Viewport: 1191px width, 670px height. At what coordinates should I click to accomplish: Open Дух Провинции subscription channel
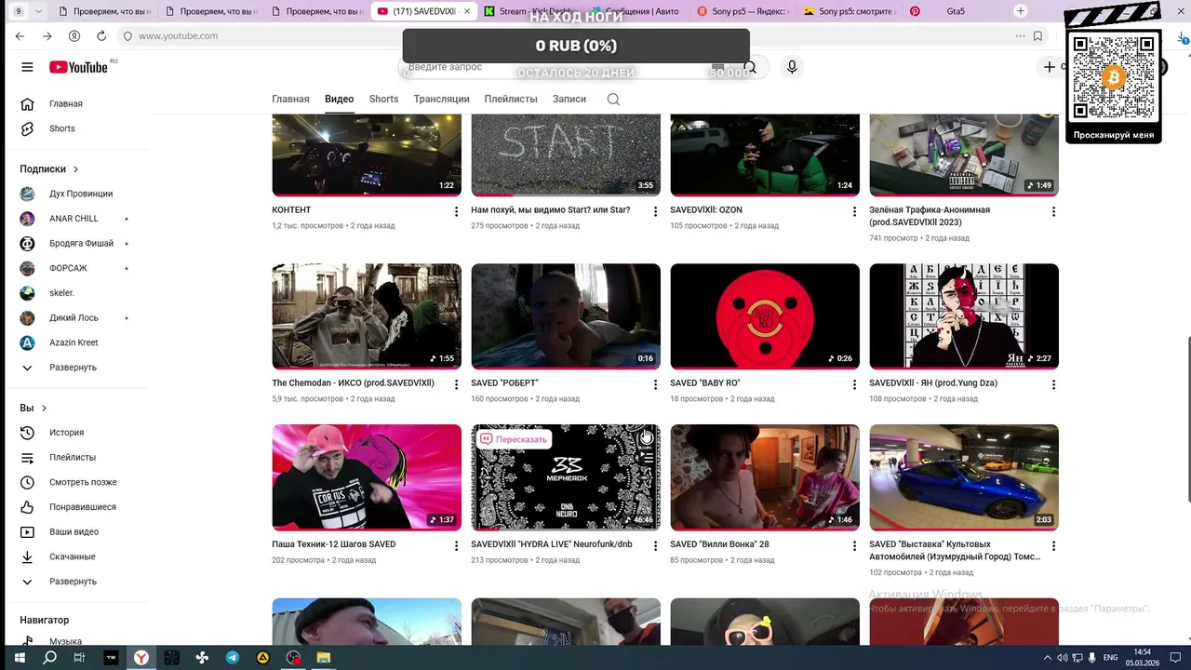pos(79,194)
